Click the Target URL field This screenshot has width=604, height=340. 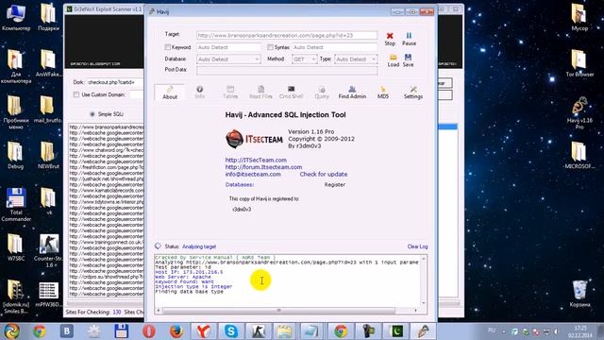[287, 35]
